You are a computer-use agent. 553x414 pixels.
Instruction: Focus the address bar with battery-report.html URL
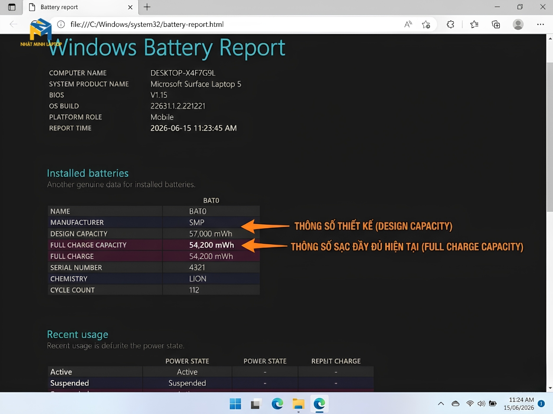coord(147,24)
